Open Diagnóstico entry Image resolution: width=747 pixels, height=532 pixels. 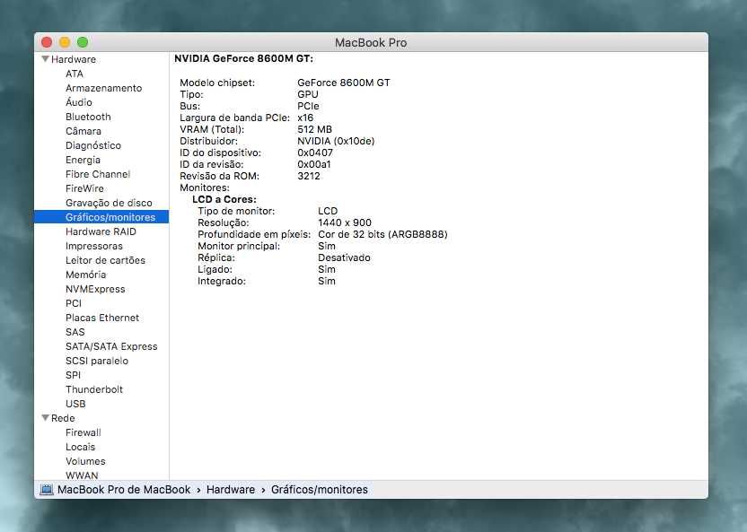click(93, 145)
